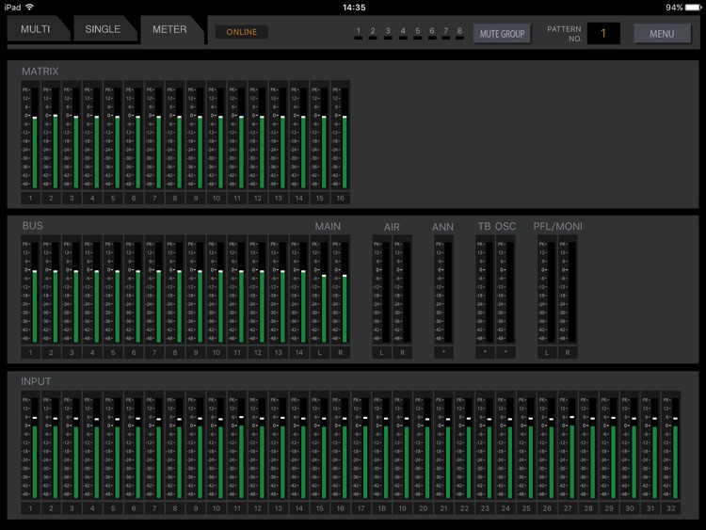The height and width of the screenshot is (530, 706).
Task: Select INPUT channel 1 label
Action: [30, 508]
